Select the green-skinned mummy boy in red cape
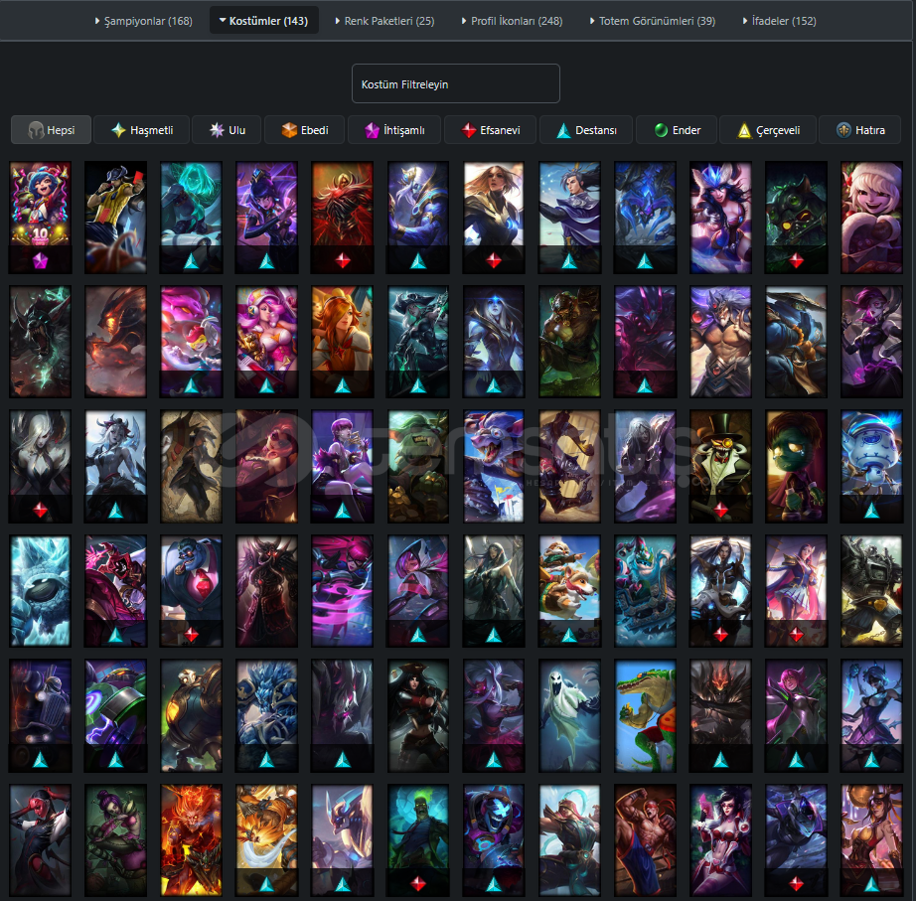 pos(796,466)
